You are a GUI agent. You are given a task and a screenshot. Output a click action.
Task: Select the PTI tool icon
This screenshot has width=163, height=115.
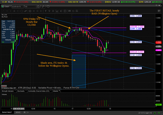coord(77,11)
